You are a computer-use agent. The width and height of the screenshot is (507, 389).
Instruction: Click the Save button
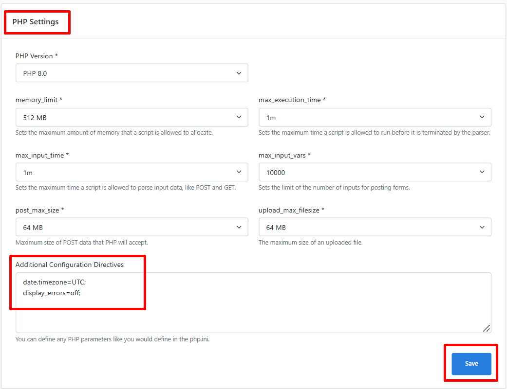tap(471, 364)
